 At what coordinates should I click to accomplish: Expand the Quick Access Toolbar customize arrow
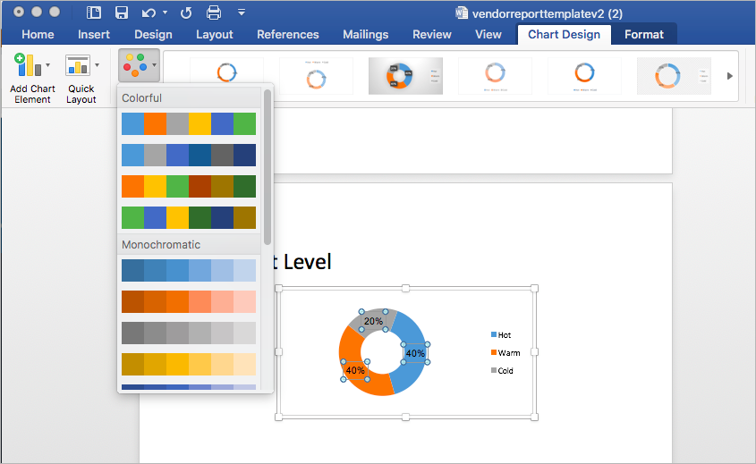coord(242,13)
